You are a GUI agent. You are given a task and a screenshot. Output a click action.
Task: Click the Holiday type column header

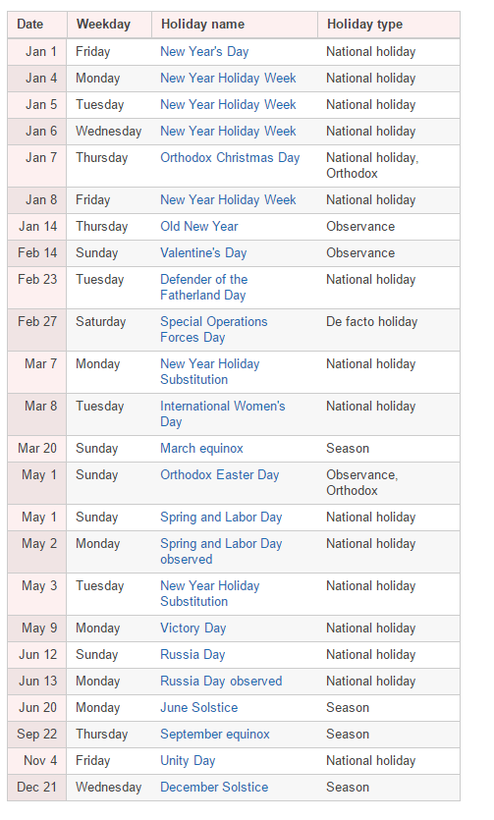[x=389, y=25]
